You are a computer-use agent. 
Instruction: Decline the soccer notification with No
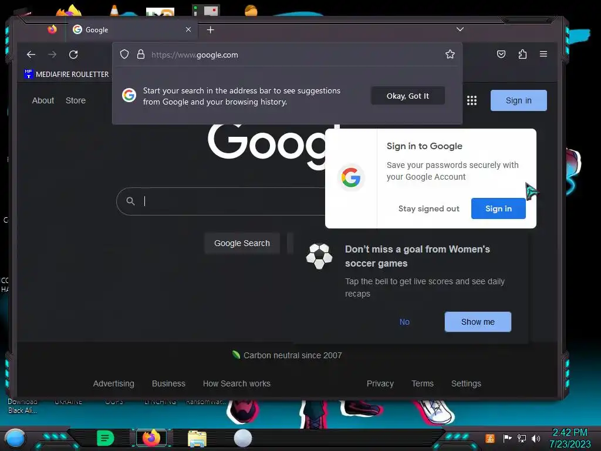pos(404,322)
